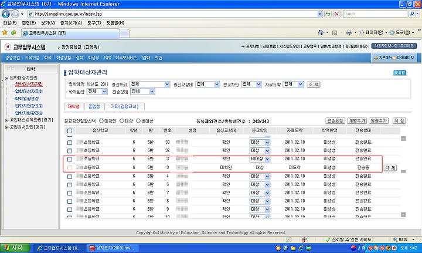This screenshot has height=253, width=422.
Task: Open Favorites Center via the yellow star icon
Action: (x=5, y=33)
